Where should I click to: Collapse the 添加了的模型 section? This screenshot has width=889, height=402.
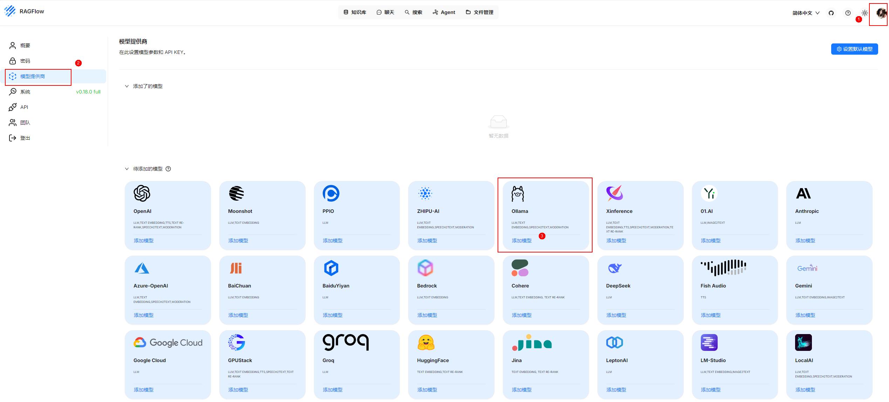pyautogui.click(x=126, y=86)
